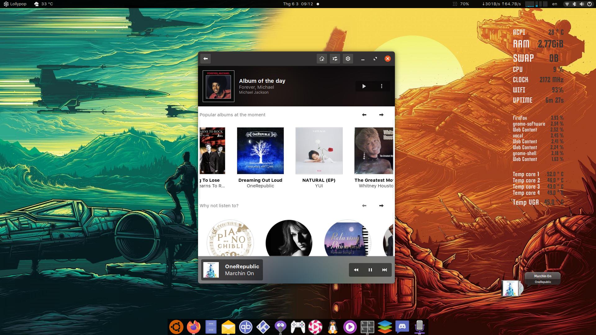Open the NATURAL (EP) album cover
596x335 pixels.
pos(319,151)
